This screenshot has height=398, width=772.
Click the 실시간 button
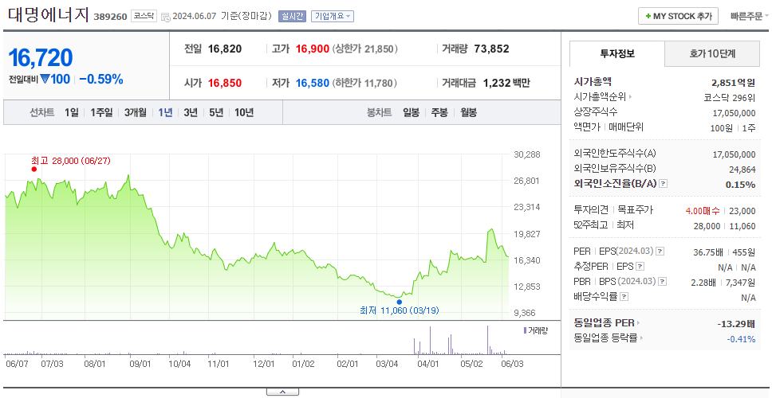[293, 16]
